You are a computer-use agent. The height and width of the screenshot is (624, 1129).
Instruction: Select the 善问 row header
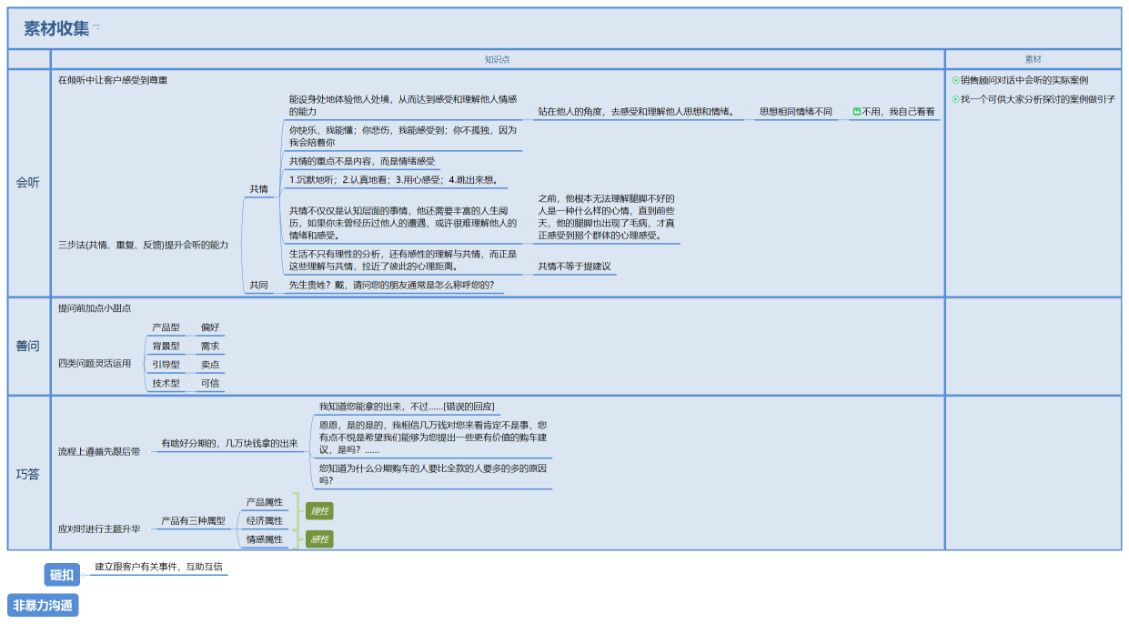tap(28, 346)
